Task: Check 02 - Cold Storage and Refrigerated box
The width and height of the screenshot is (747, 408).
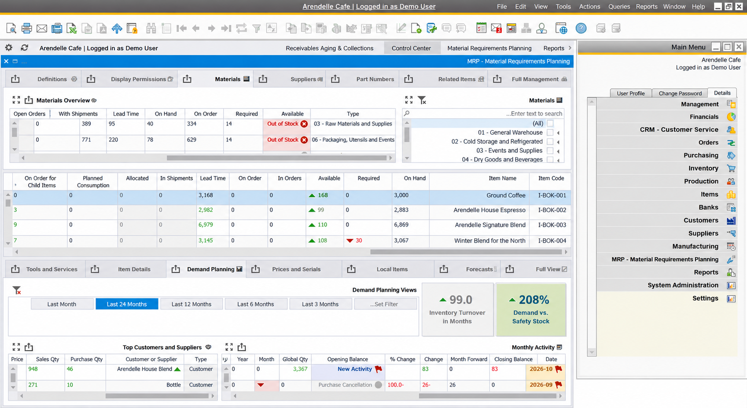Action: [x=550, y=141]
